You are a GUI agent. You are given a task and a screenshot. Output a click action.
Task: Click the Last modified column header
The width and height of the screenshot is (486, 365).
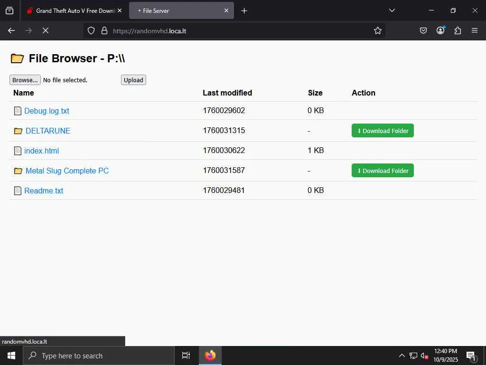227,93
